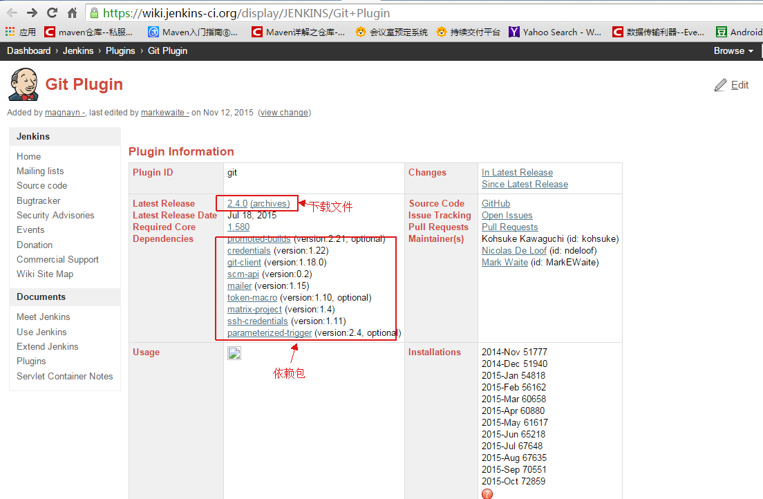Screen dimensions: 763x499
Task: Open Events sidebar link
Action: pos(30,229)
